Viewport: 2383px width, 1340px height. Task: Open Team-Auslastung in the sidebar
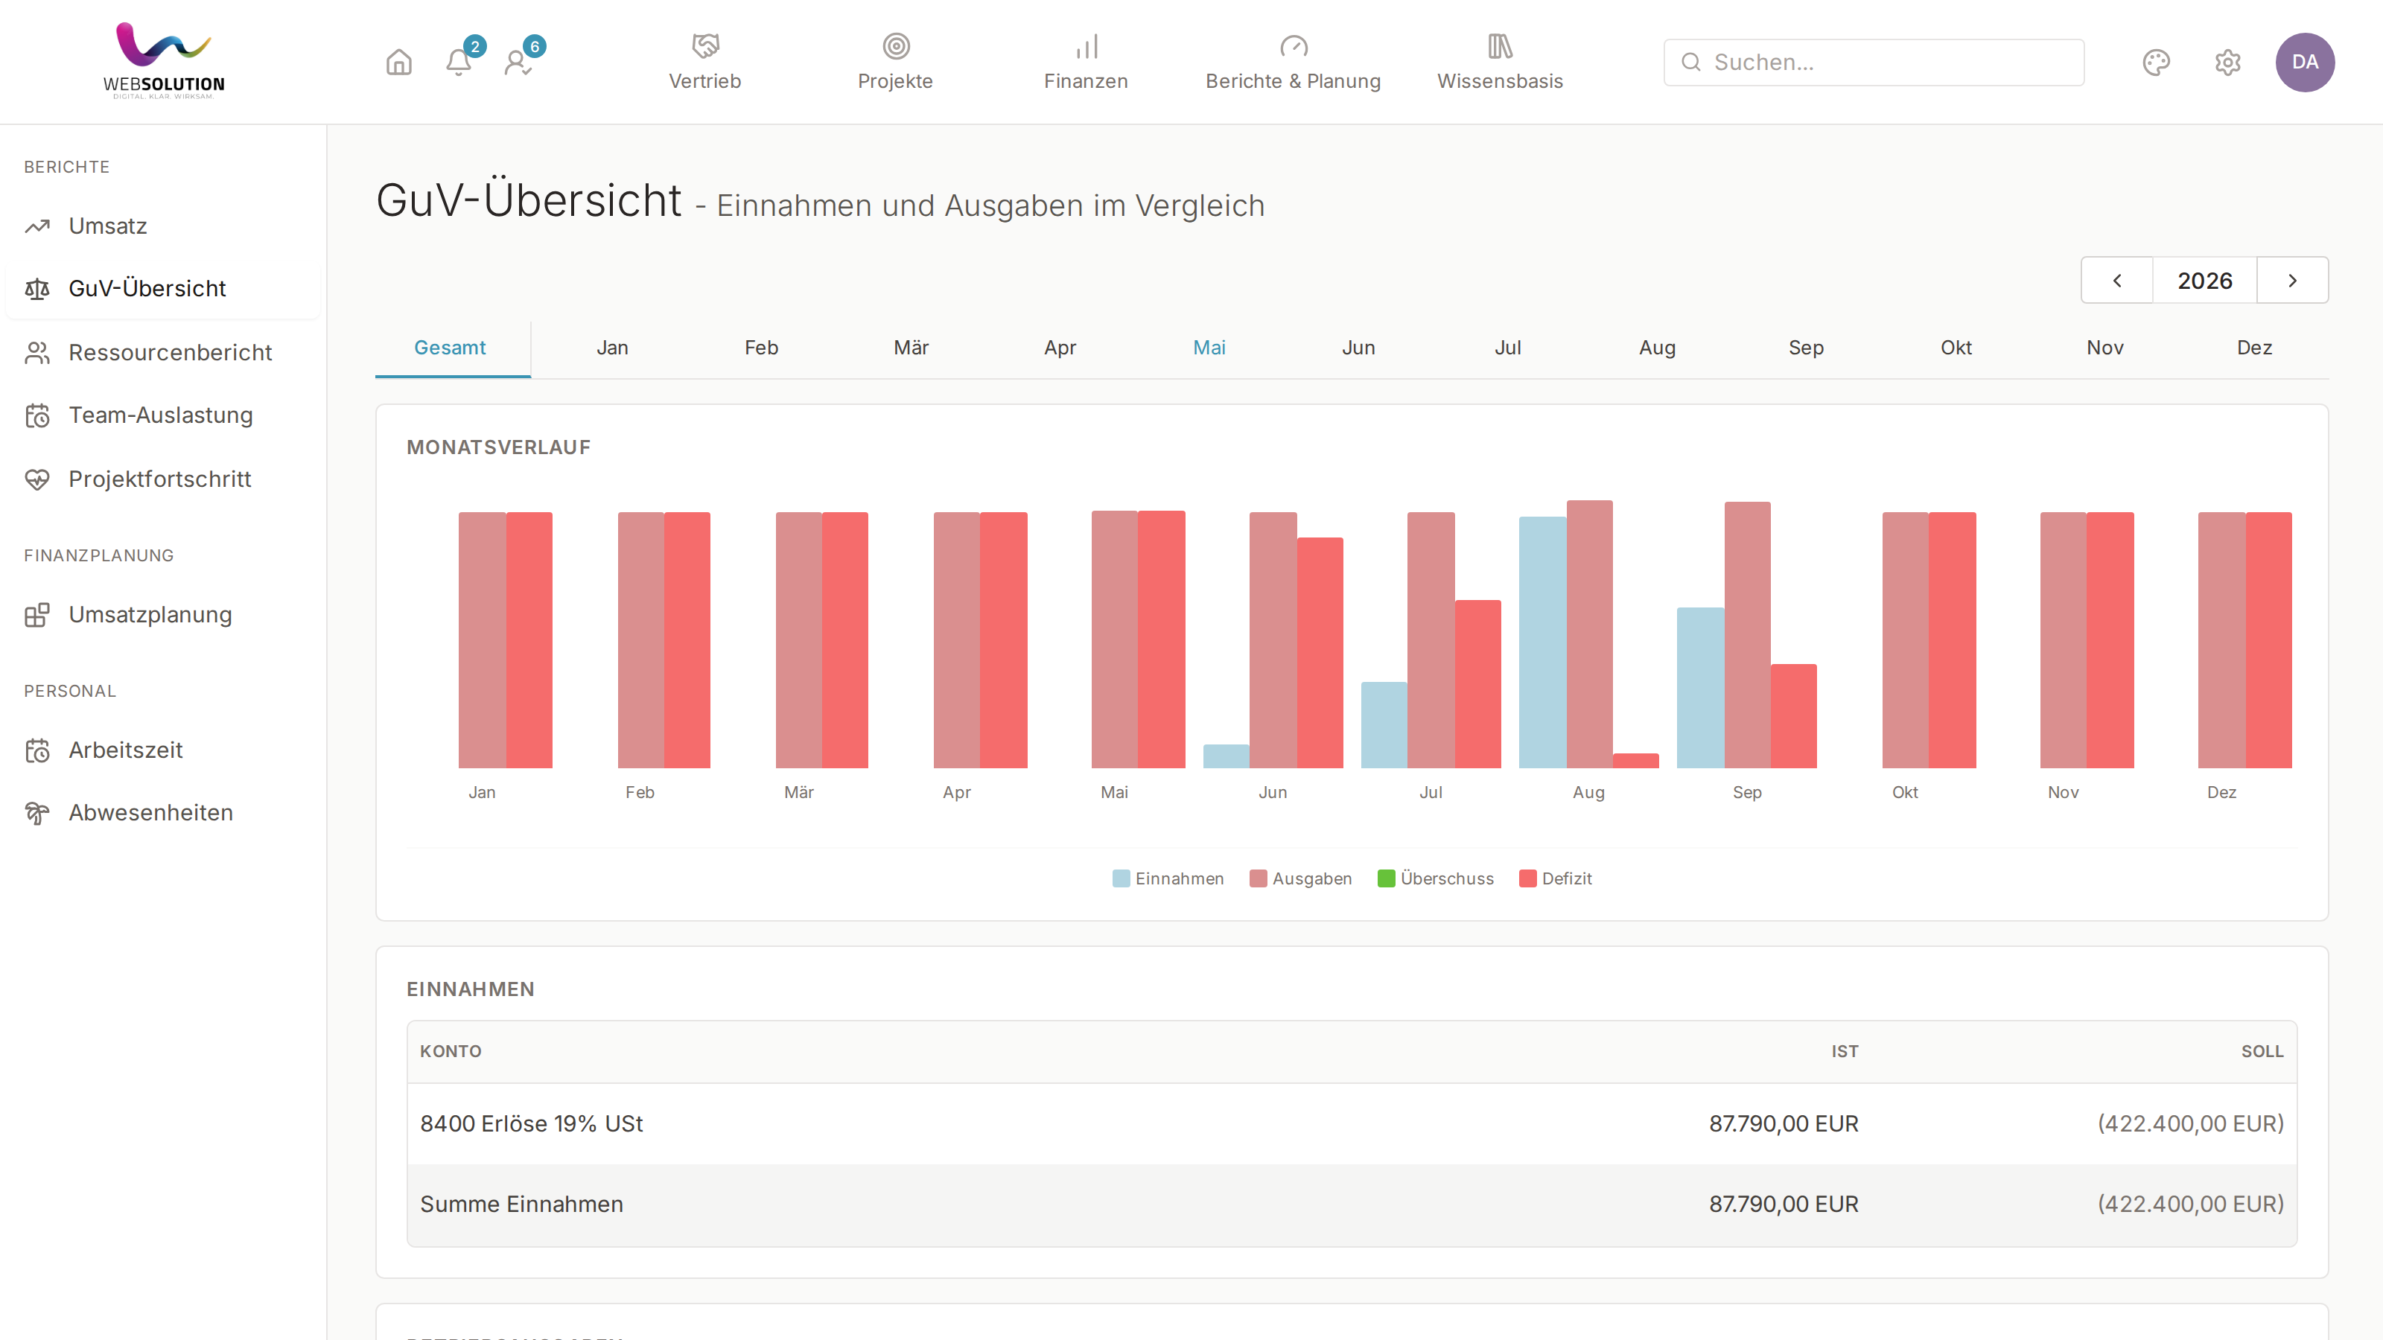(x=163, y=415)
